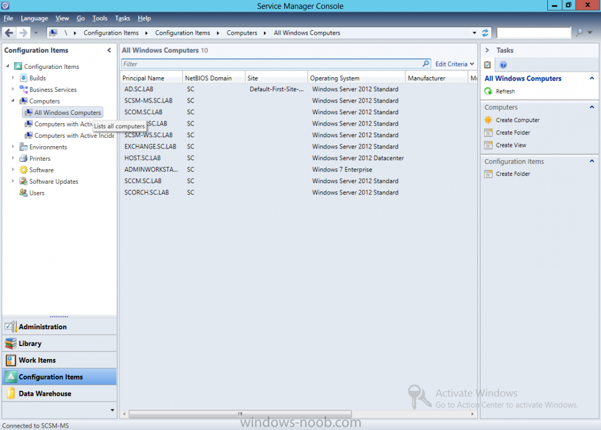601x430 pixels.
Task: Select the EXCHANGE.SC.LAB row
Action: tap(298, 147)
